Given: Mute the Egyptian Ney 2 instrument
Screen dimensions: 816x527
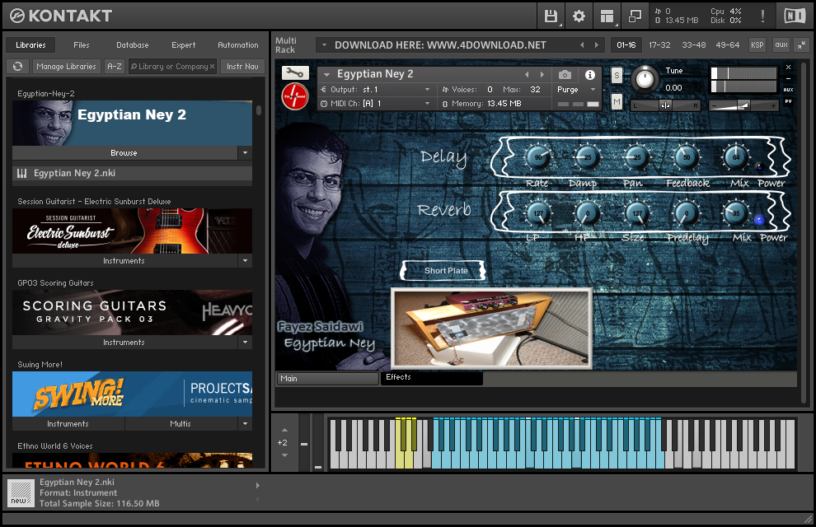Looking at the screenshot, I should click(617, 101).
